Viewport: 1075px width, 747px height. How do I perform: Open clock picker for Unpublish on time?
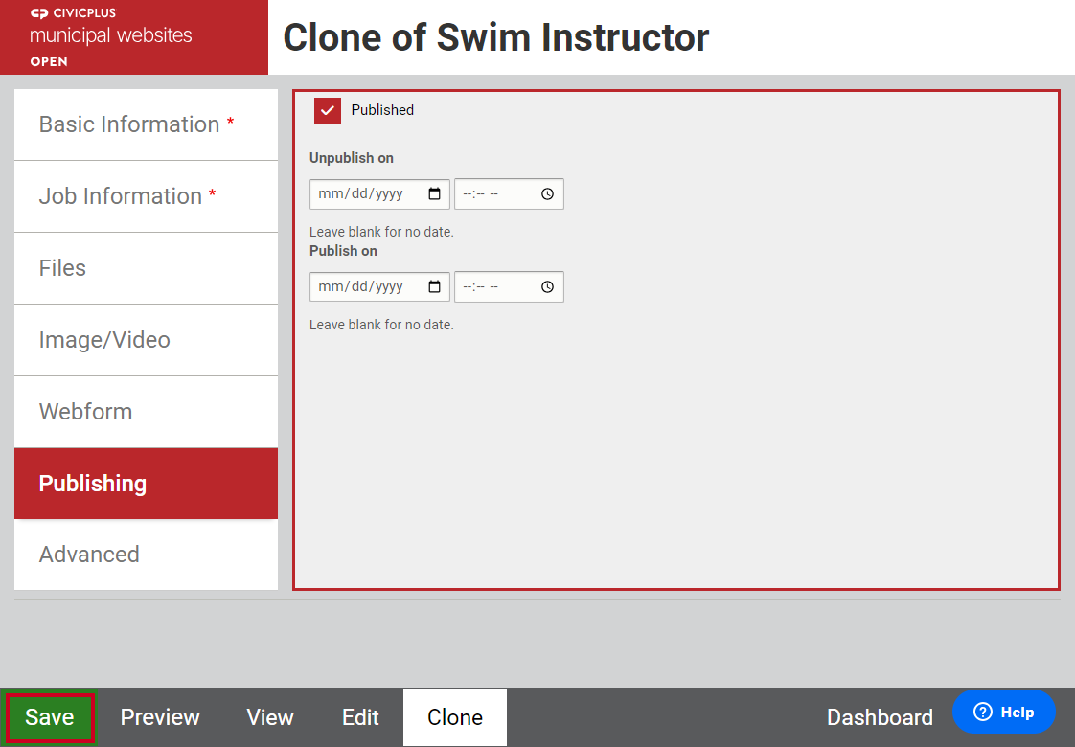(x=547, y=194)
